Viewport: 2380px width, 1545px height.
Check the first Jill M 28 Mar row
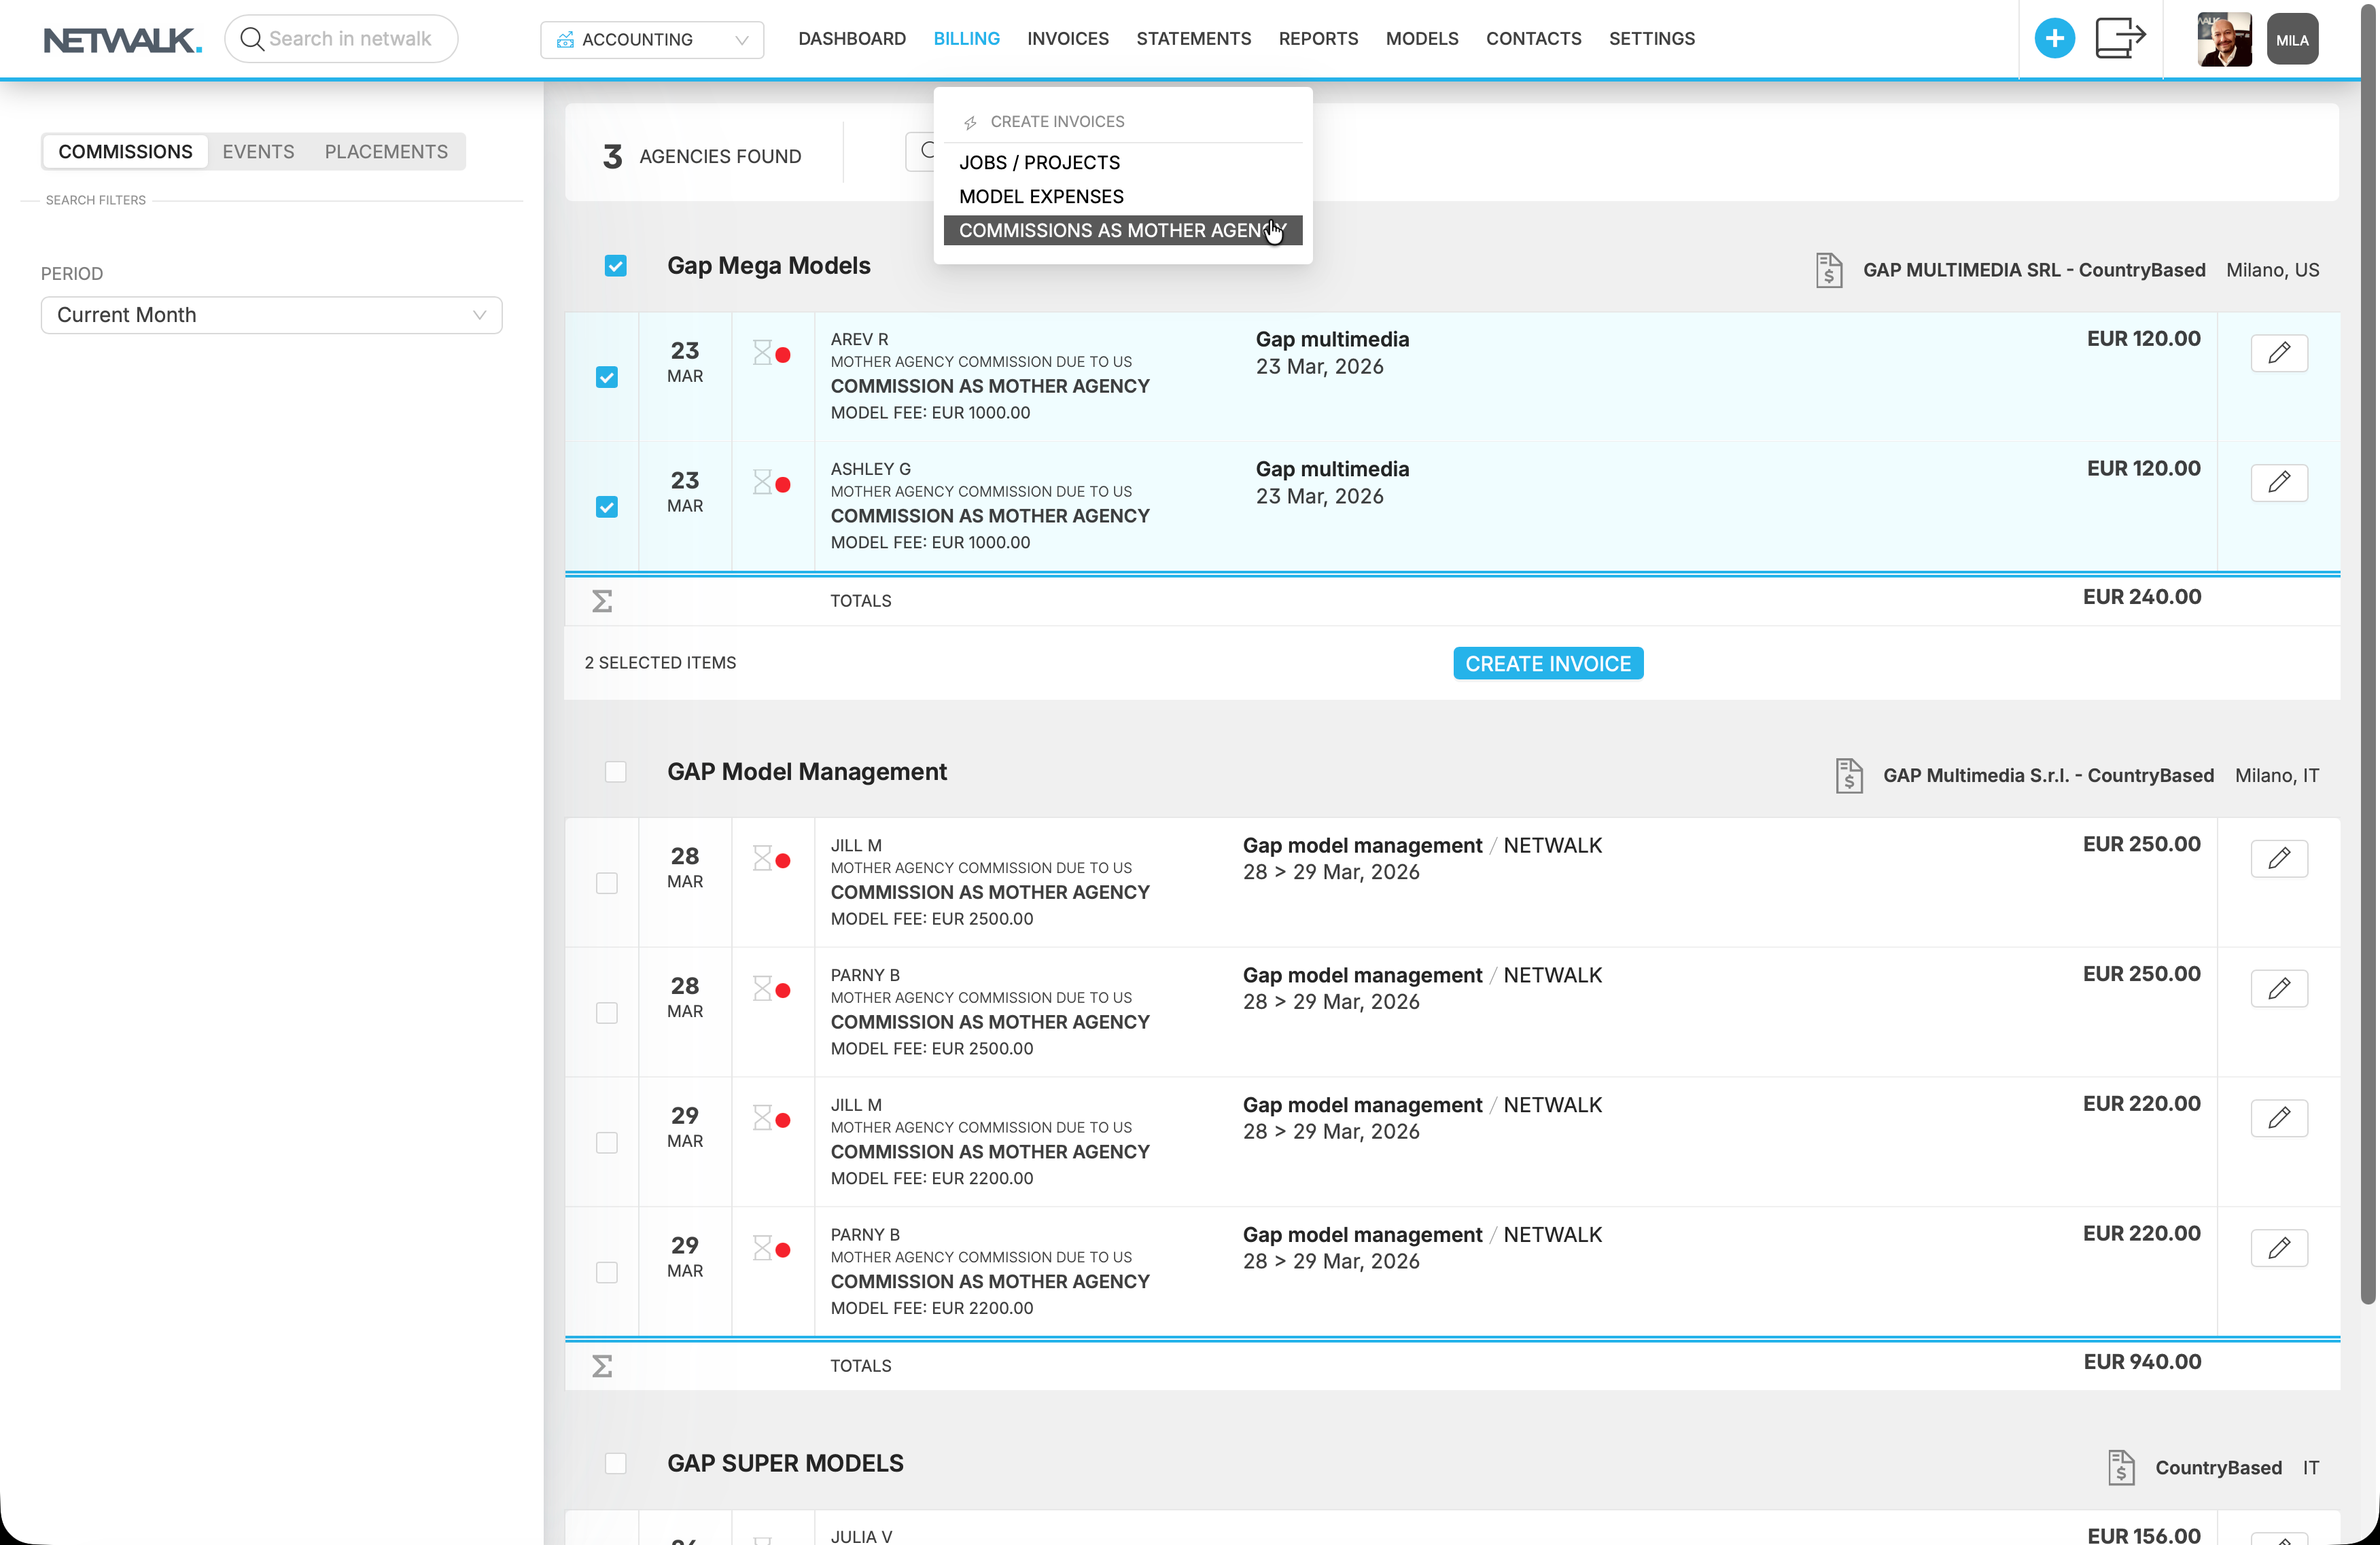[606, 883]
